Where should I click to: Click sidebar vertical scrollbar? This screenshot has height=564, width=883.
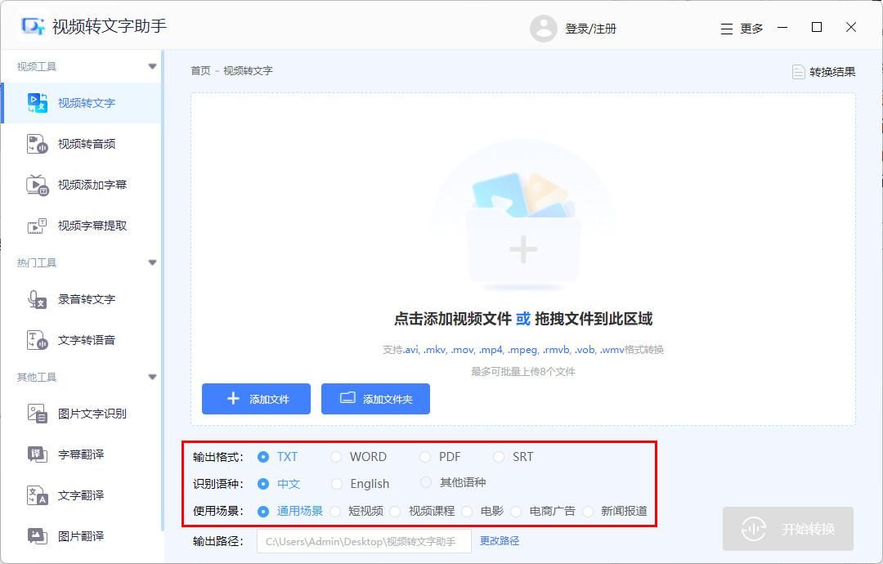[163, 290]
